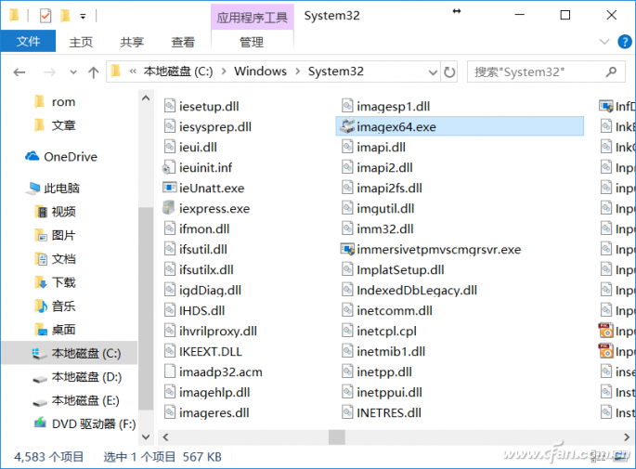Open the 文件 menu tab
The height and width of the screenshot is (469, 636).
(x=28, y=42)
